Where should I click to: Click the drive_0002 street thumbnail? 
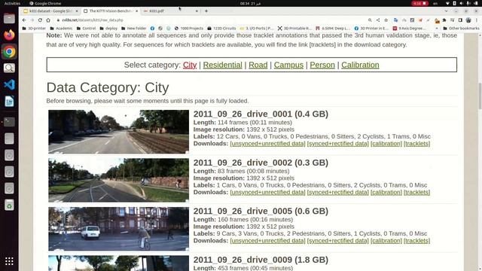coord(119,180)
